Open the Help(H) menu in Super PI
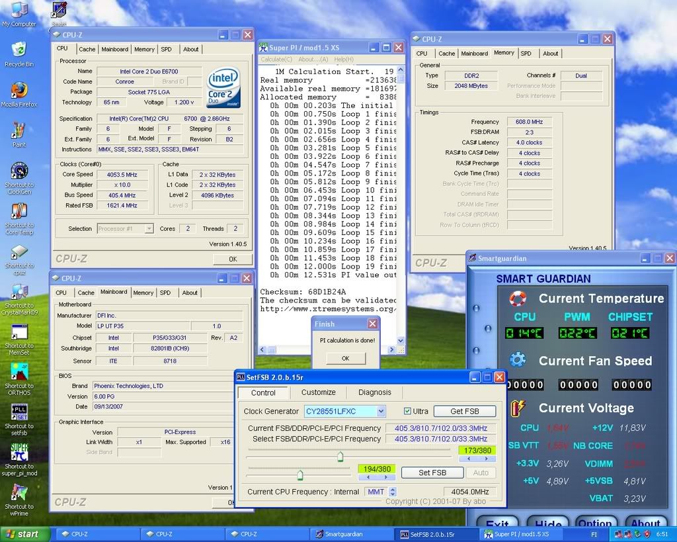The image size is (677, 542). click(344, 59)
